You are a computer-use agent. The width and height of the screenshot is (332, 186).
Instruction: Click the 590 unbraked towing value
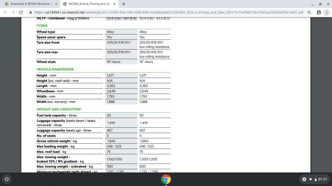(x=110, y=167)
